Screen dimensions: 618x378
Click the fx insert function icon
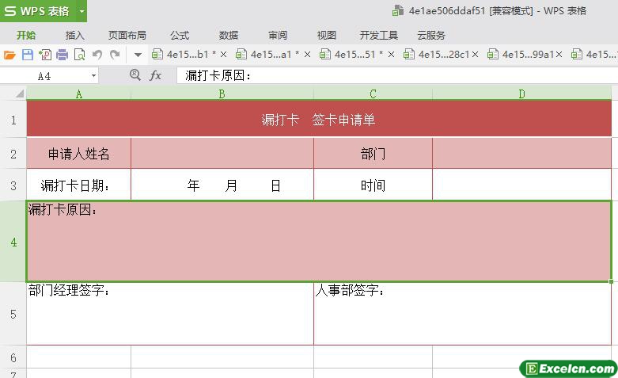click(x=155, y=75)
